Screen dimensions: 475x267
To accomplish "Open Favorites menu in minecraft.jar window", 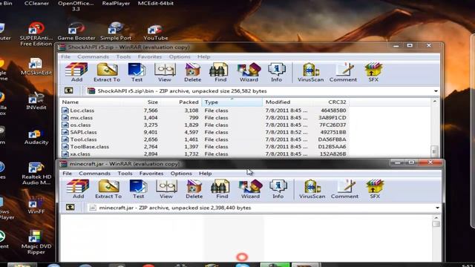I will 151,173.
